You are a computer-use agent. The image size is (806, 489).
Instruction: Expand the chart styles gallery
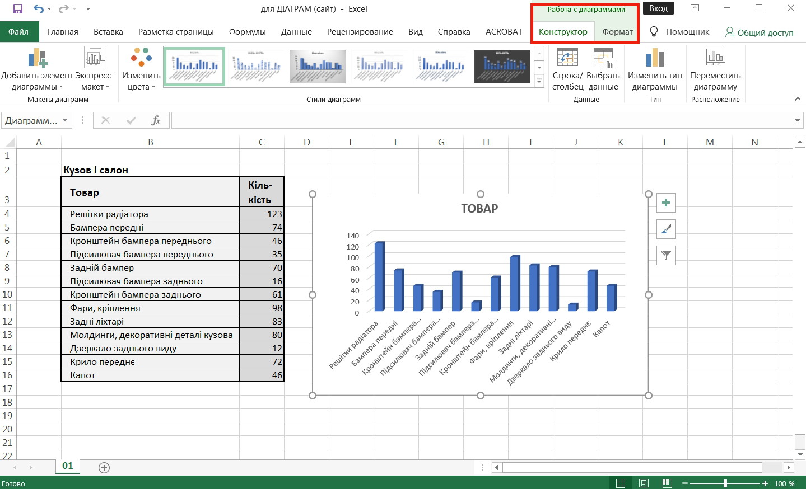(539, 82)
